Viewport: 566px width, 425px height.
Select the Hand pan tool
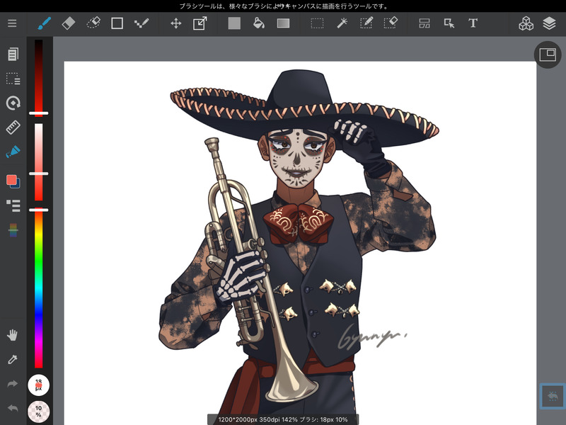click(x=12, y=335)
